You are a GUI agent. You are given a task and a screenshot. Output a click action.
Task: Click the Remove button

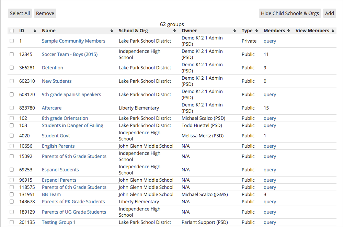pyautogui.click(x=45, y=13)
